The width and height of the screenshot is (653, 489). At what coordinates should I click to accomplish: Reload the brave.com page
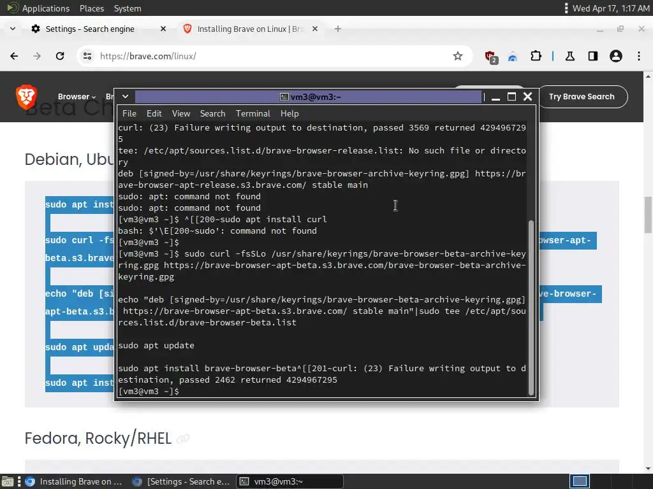60,56
